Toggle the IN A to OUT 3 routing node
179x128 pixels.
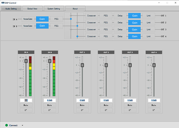(x=71, y=29)
